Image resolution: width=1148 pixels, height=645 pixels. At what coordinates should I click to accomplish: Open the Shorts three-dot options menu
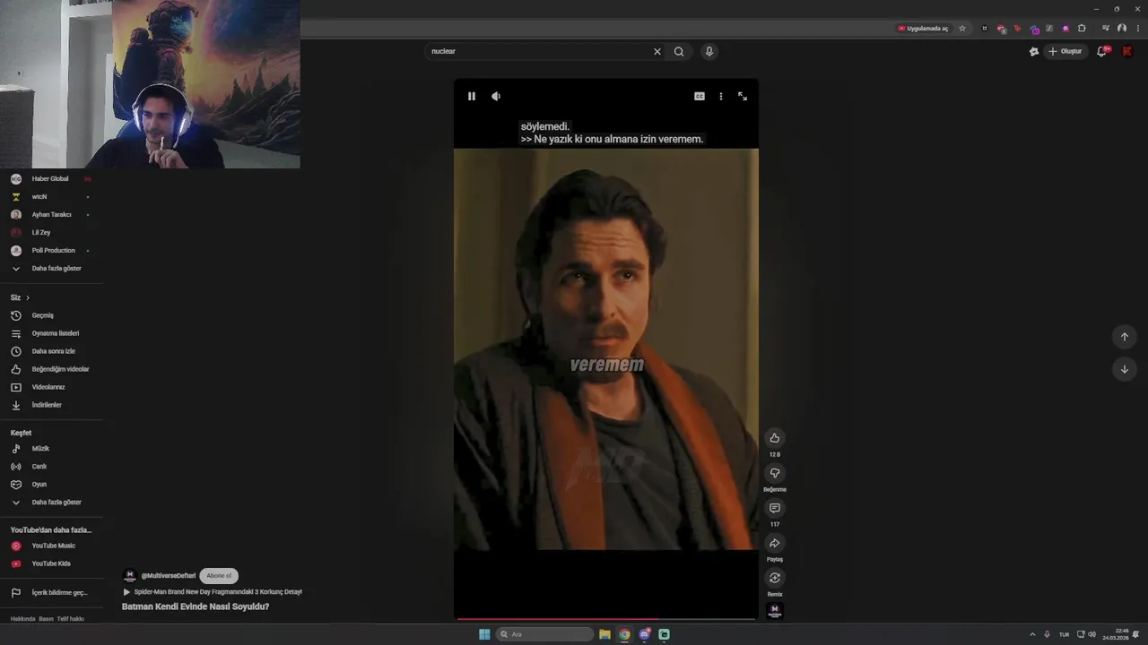721,97
